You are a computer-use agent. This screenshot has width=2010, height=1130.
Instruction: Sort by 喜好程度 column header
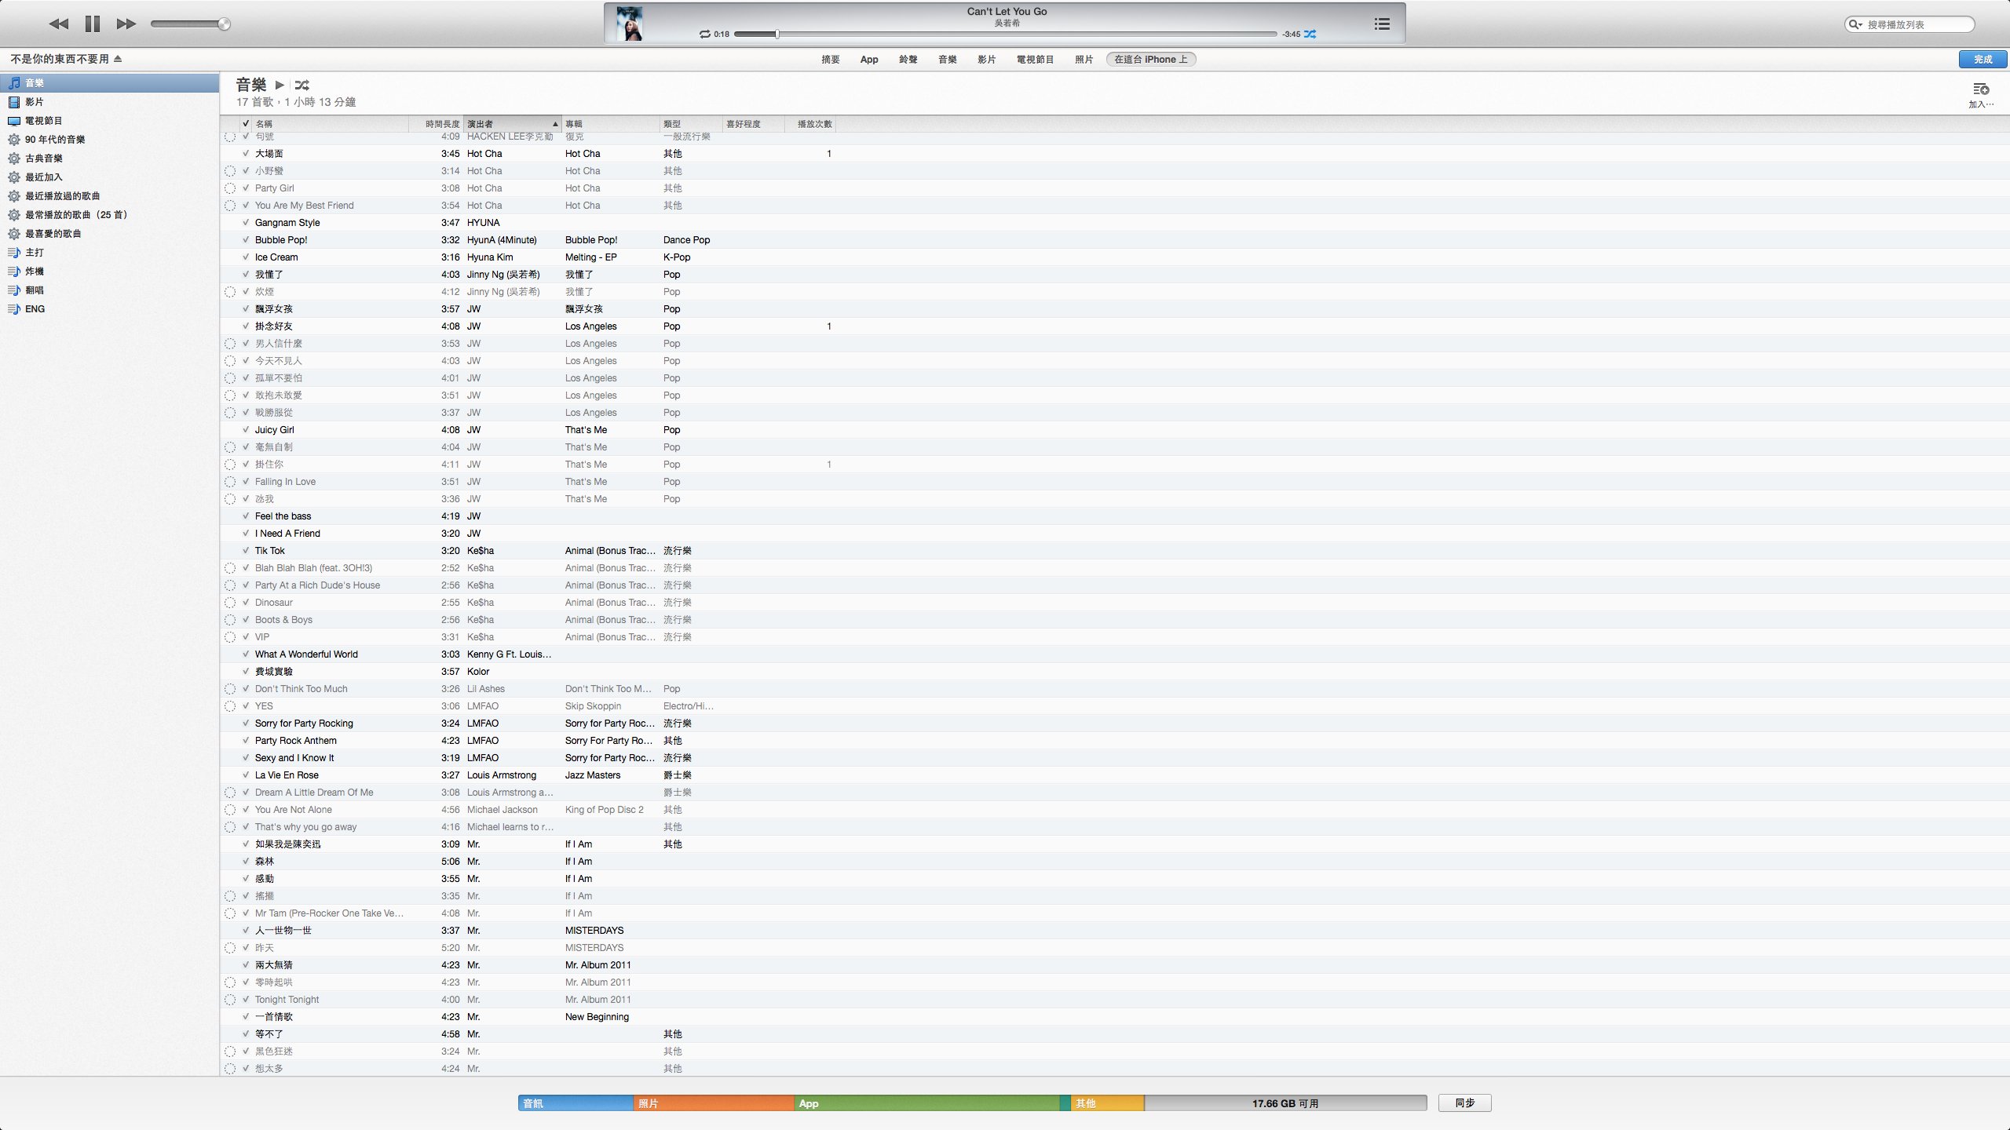point(754,124)
